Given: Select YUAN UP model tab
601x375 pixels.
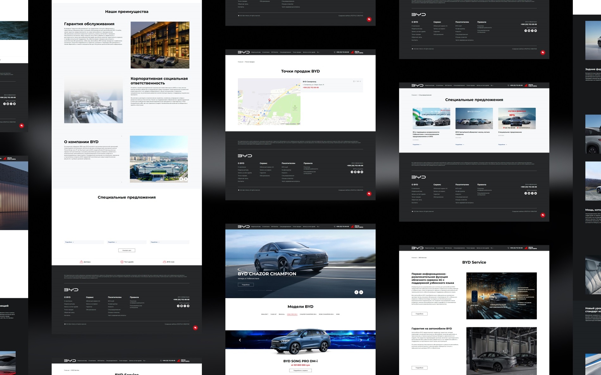Looking at the screenshot, I should (273, 314).
